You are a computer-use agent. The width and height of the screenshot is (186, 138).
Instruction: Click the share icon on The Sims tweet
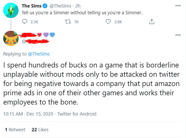click(152, 22)
